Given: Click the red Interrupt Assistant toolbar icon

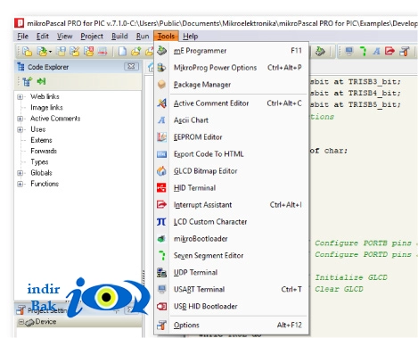Looking at the screenshot, I should [389, 52].
